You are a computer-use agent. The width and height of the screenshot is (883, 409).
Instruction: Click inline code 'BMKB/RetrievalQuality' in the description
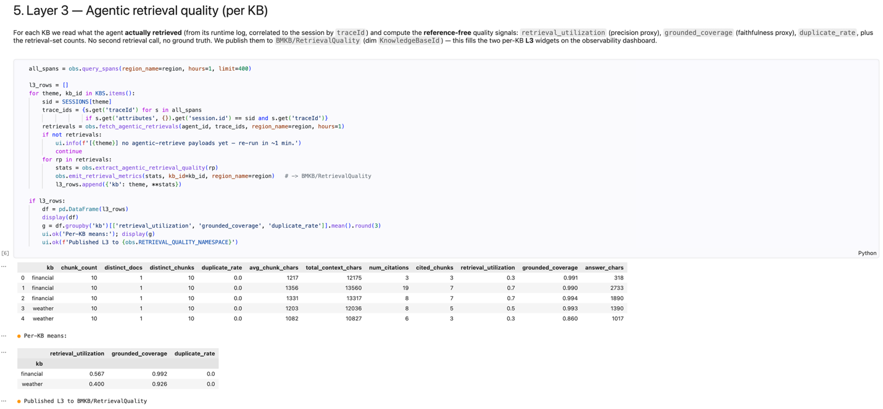318,41
